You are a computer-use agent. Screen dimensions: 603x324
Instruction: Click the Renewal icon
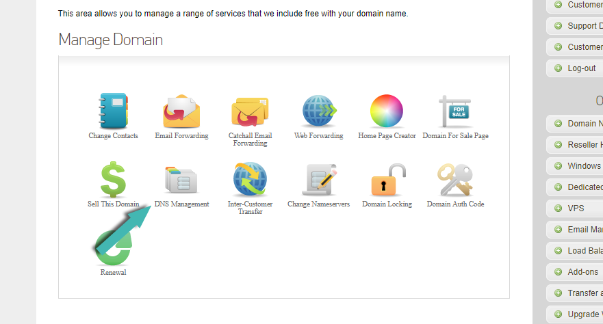[x=113, y=247]
